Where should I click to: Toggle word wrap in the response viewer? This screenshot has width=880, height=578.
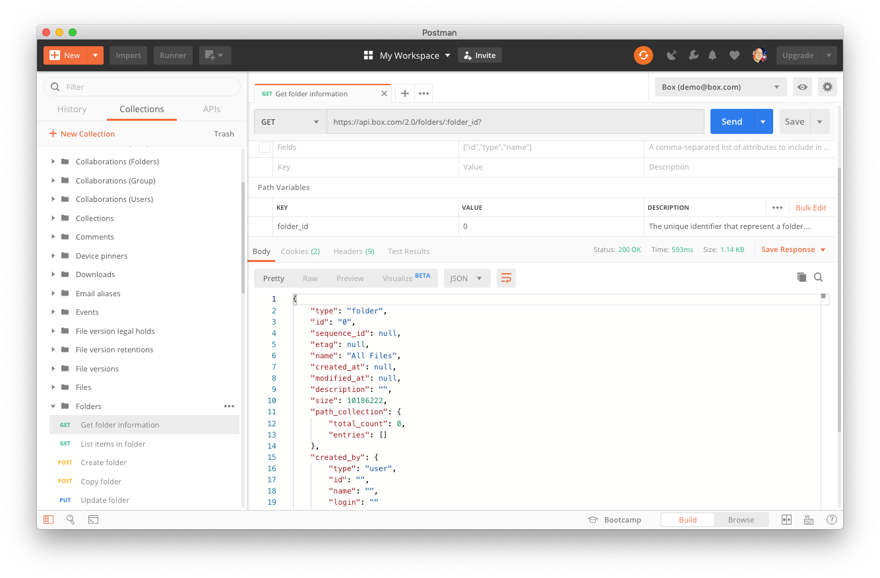[x=506, y=278]
